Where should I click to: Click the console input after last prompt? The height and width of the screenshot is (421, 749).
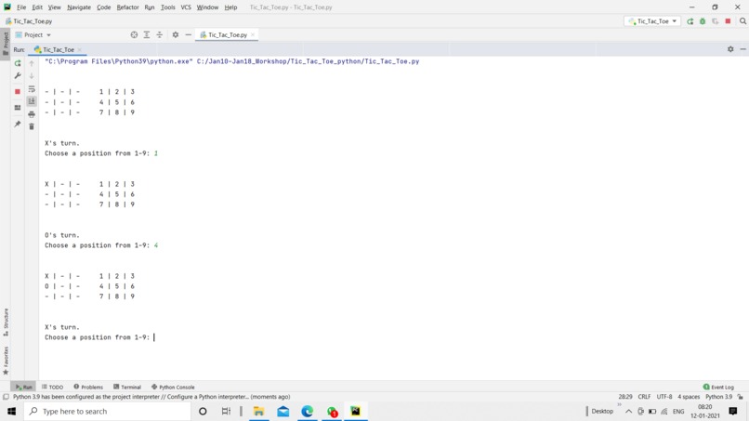pos(154,337)
